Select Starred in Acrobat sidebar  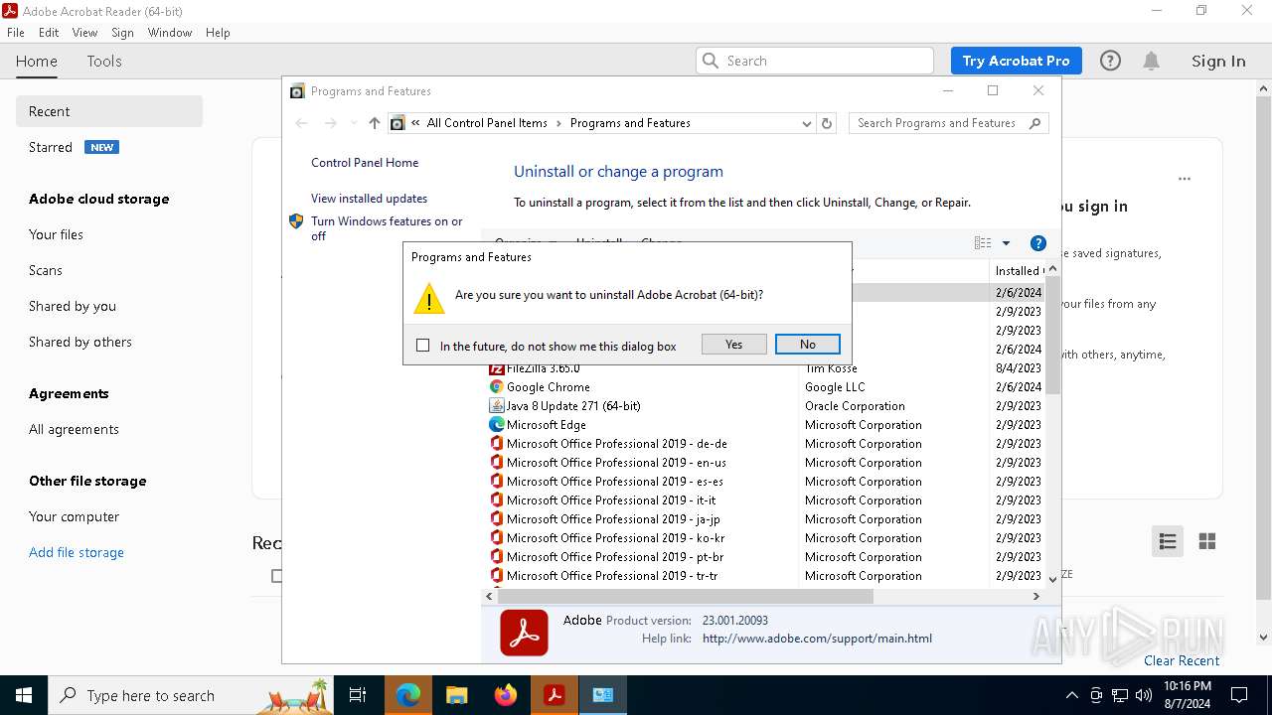pyautogui.click(x=51, y=147)
